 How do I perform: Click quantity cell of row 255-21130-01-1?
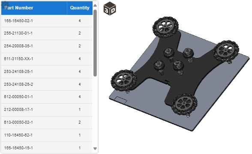tap(80, 33)
